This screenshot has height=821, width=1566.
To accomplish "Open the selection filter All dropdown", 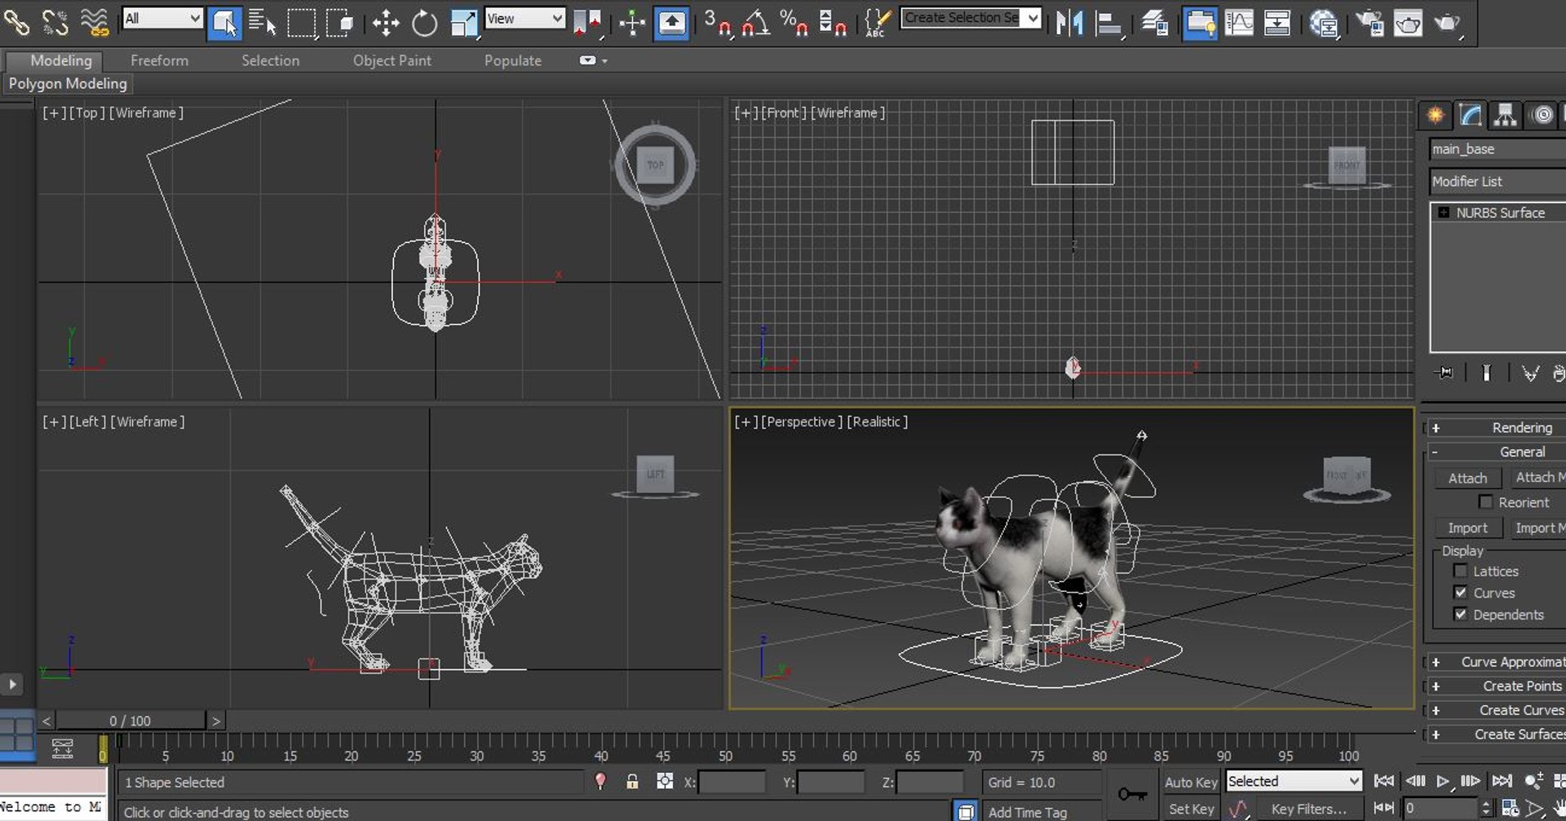I will pyautogui.click(x=162, y=18).
